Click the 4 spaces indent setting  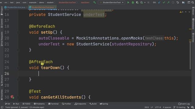point(167,107)
